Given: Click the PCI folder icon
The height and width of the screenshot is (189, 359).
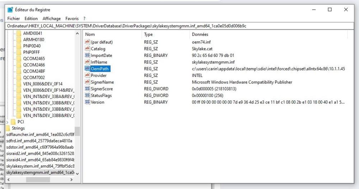Looking at the screenshot, I should click(x=13, y=122).
